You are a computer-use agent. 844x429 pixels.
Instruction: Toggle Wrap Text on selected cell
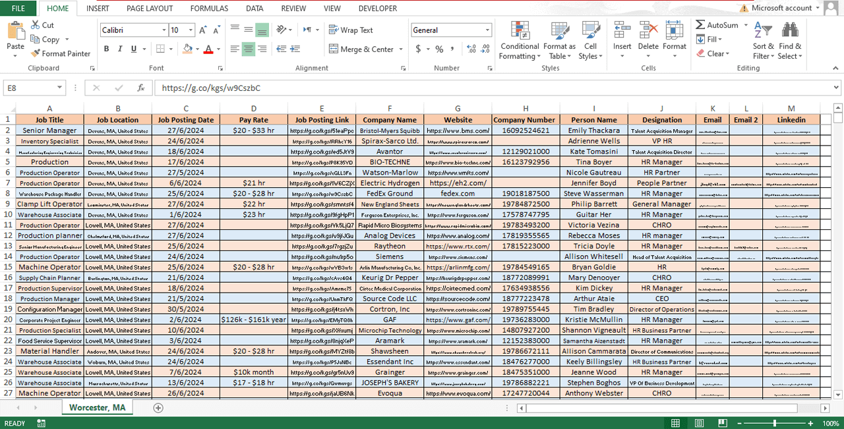click(351, 30)
